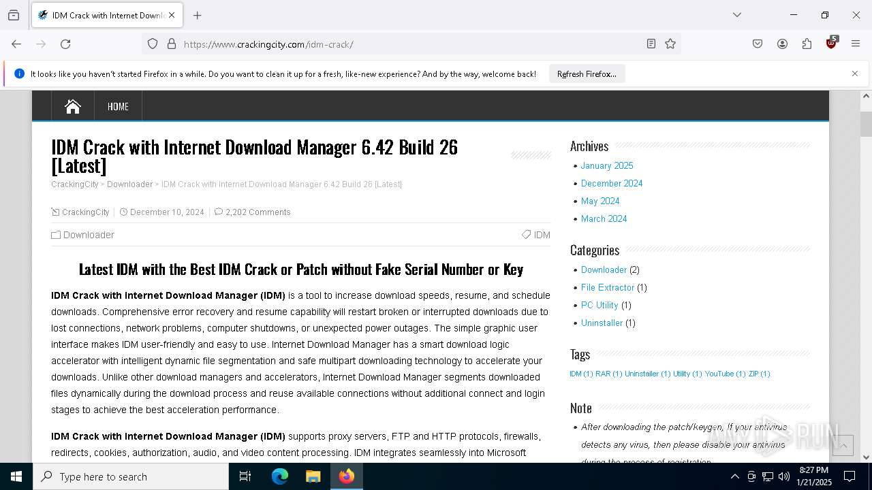Viewport: 872px width, 490px height.
Task: Switch to Firefox on taskbar
Action: [347, 476]
